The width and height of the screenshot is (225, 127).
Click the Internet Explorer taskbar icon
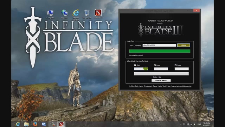click(x=18, y=124)
